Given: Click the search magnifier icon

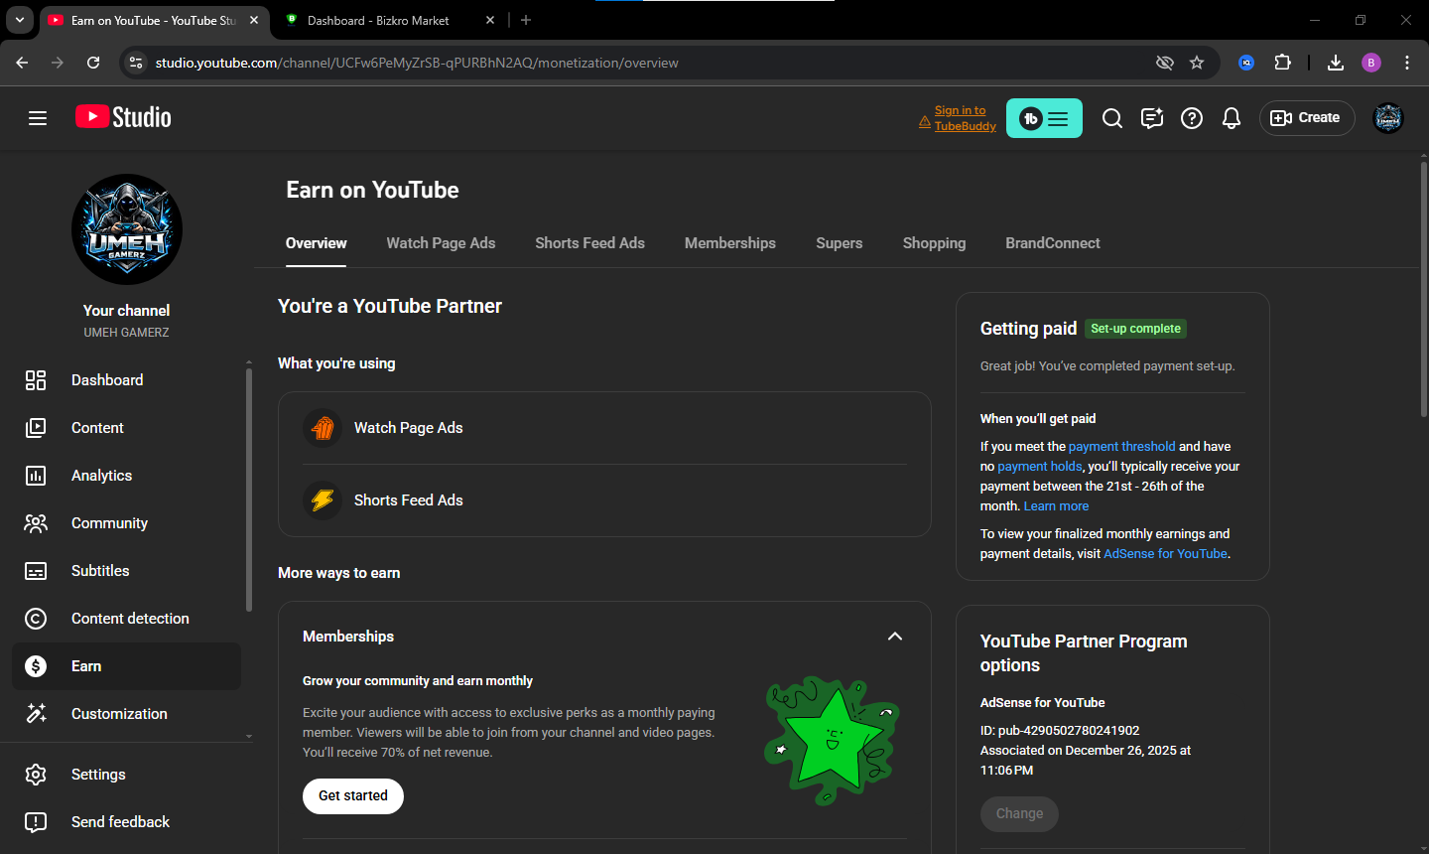Looking at the screenshot, I should pyautogui.click(x=1112, y=118).
